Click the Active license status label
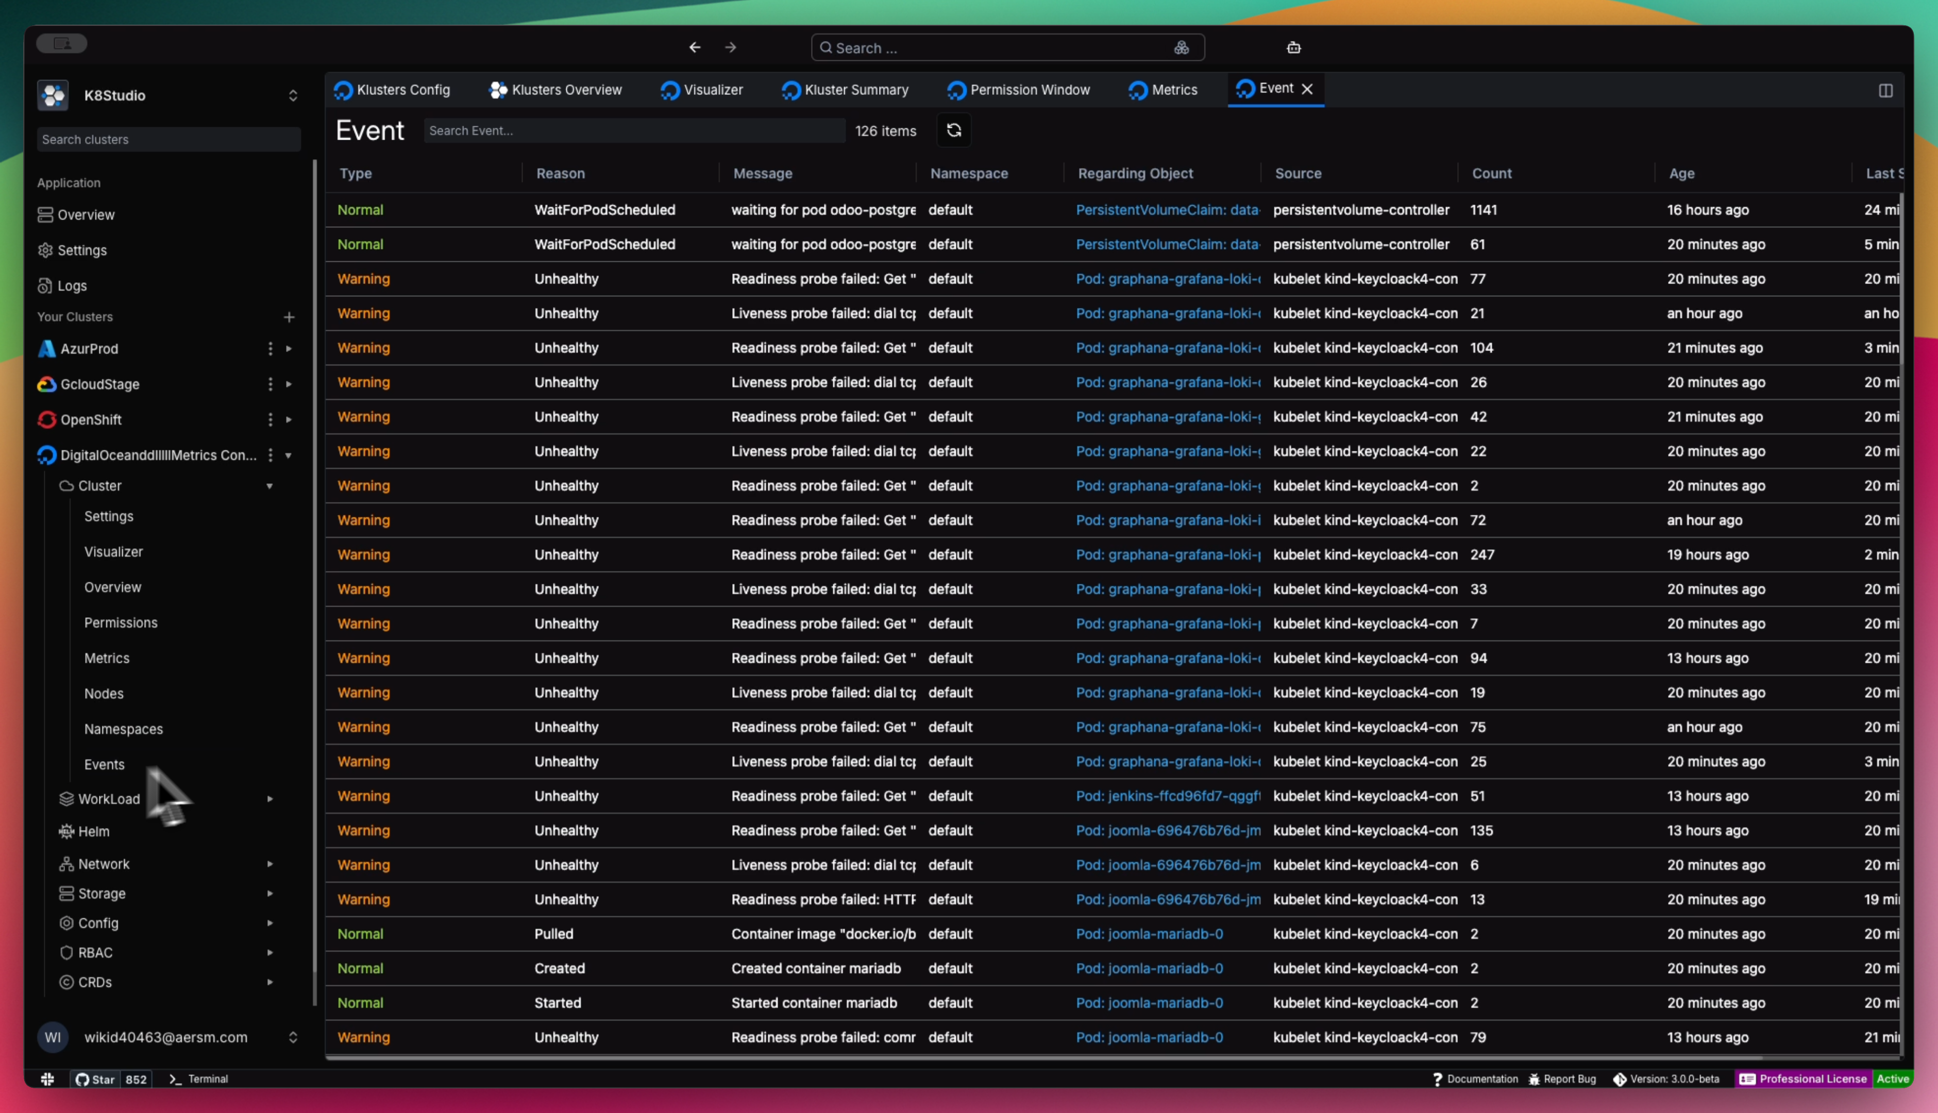1938x1113 pixels. coord(1892,1078)
